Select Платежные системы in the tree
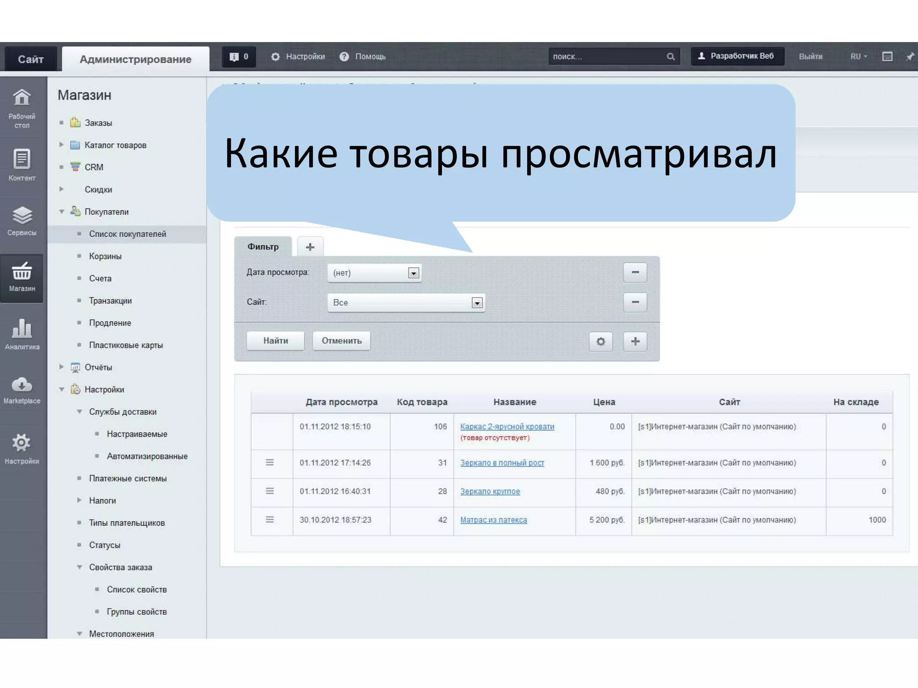The width and height of the screenshot is (918, 688). pos(128,478)
